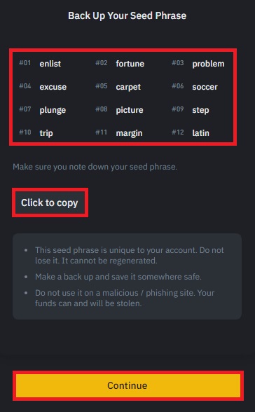Select seed word #12 latin
255x412 pixels.
tap(200, 133)
